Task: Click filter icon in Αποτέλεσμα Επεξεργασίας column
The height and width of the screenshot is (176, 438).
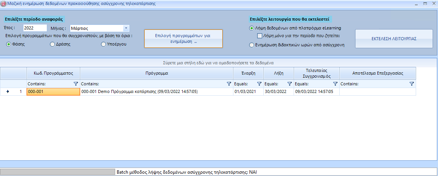Action: (412, 84)
